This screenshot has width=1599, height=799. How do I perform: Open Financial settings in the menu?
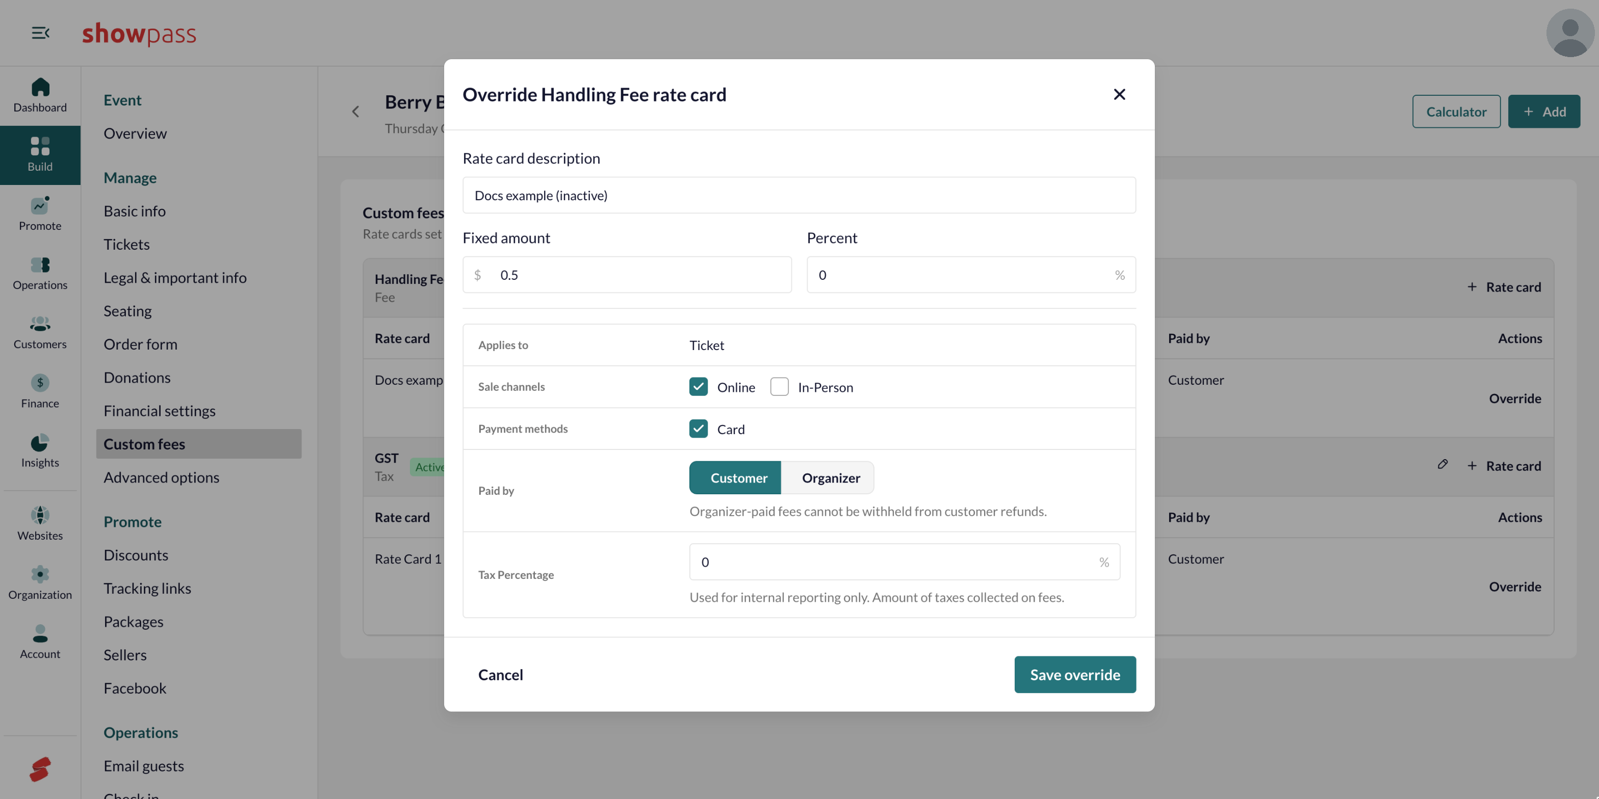pos(160,411)
